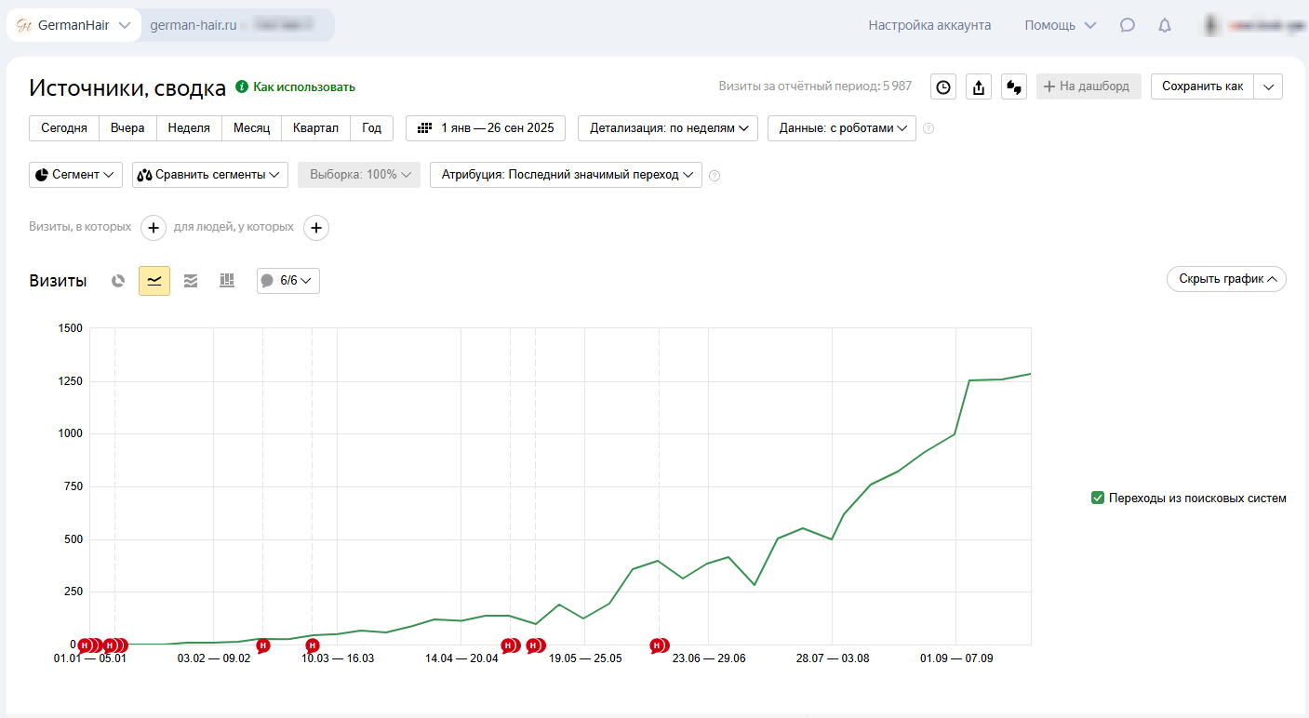Open the Атрибуция attribution dropdown
Screen dimensions: 1309x718
(566, 175)
